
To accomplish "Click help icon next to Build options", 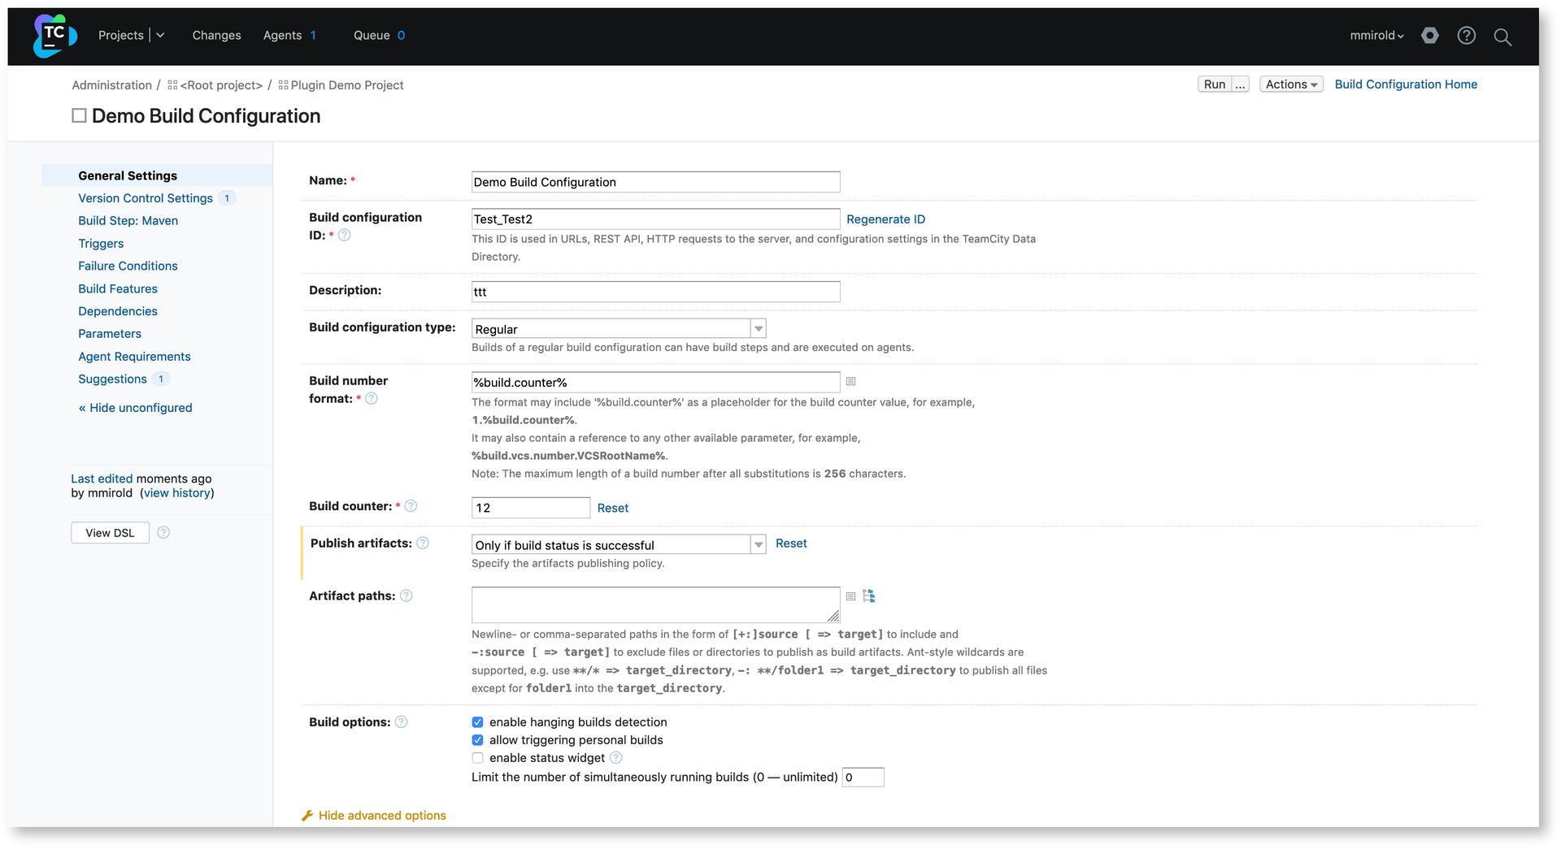I will (x=402, y=722).
